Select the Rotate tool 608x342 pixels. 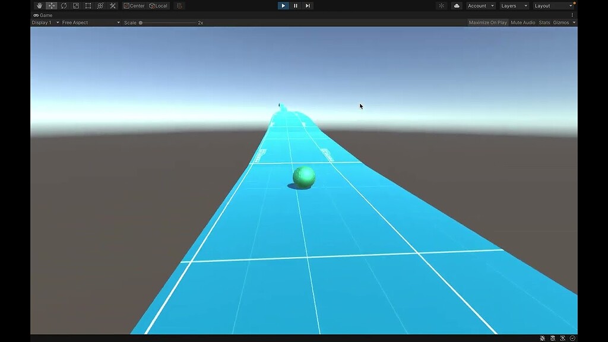[64, 5]
